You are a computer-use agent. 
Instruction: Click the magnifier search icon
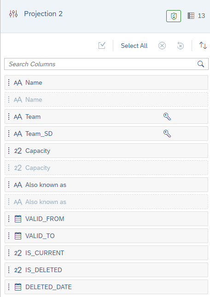pyautogui.click(x=201, y=64)
